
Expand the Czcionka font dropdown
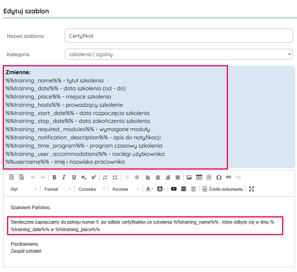[x=92, y=189]
